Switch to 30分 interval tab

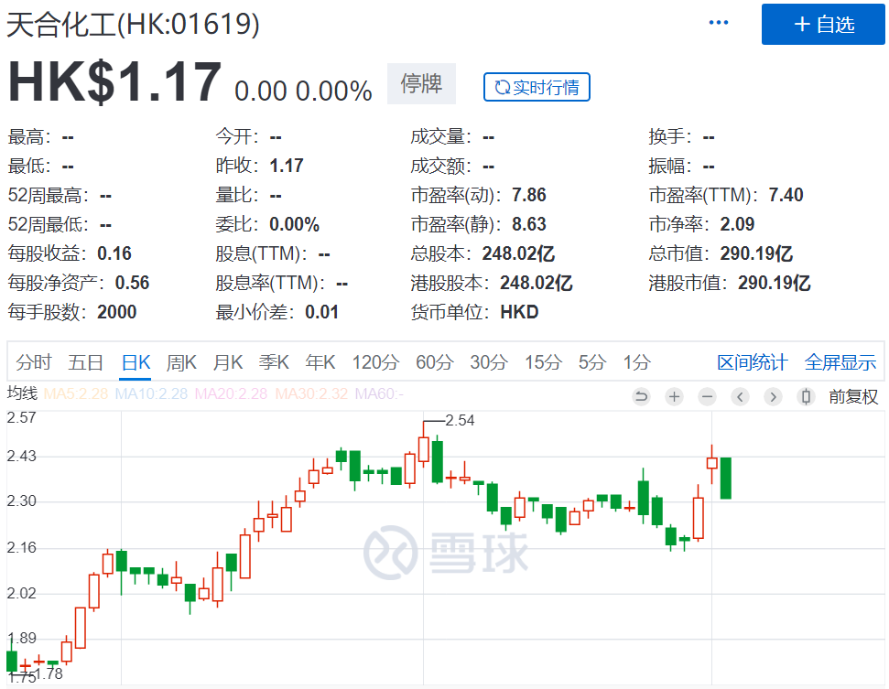coord(489,362)
